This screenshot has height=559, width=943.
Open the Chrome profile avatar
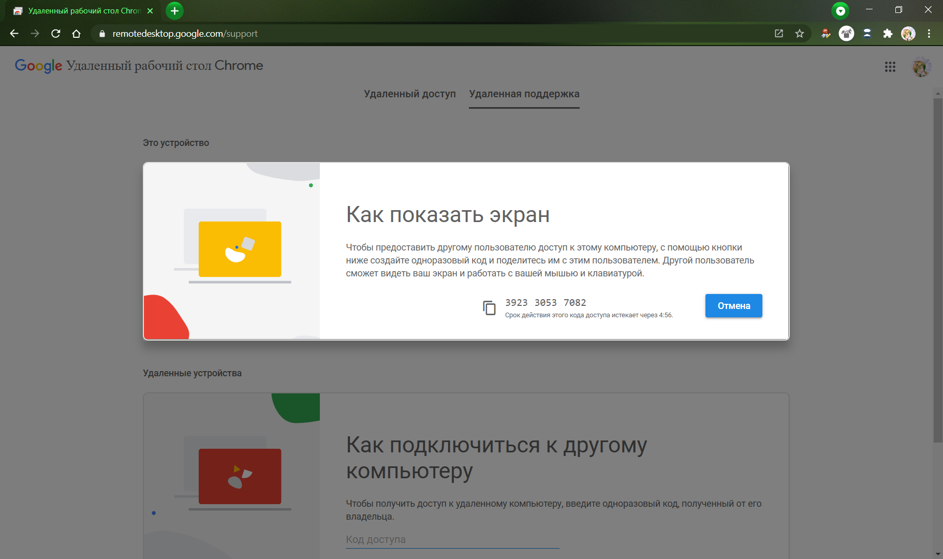pyautogui.click(x=908, y=34)
